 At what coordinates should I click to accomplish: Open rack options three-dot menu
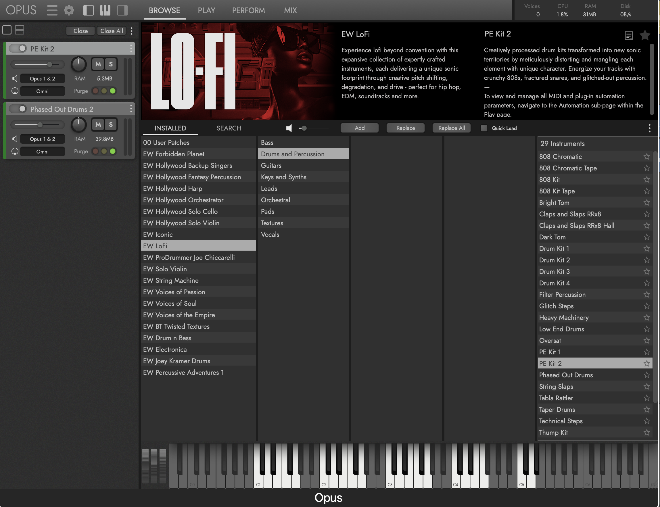coord(132,31)
